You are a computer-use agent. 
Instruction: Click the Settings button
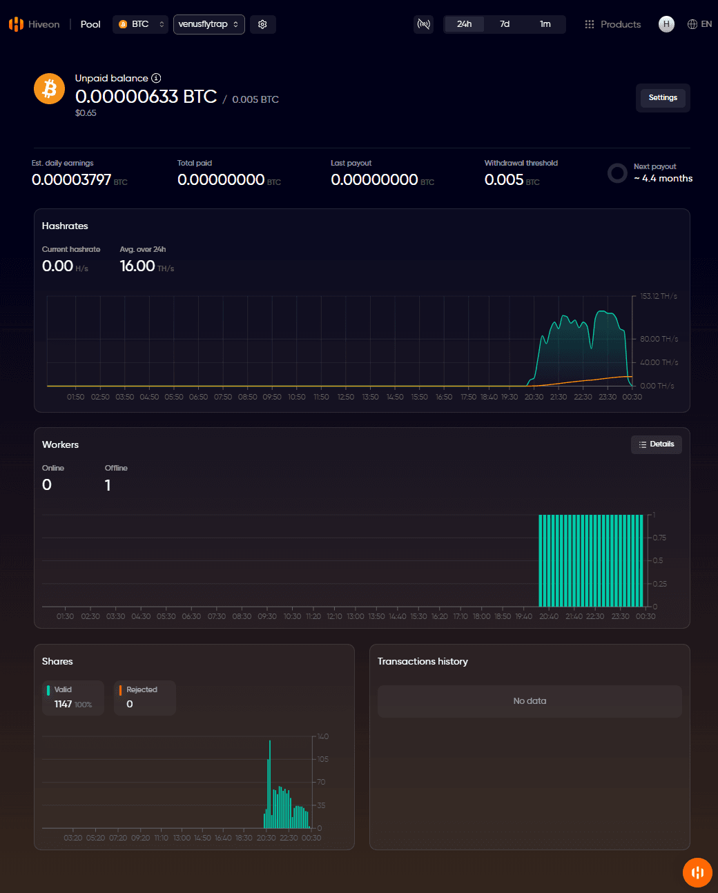663,98
